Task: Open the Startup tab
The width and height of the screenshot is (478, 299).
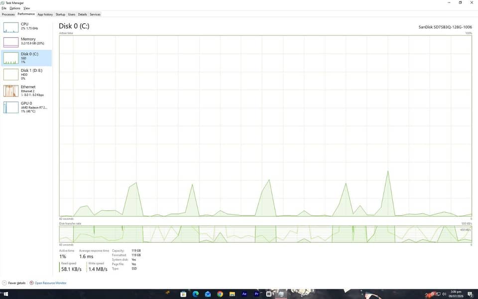Action: pos(60,14)
